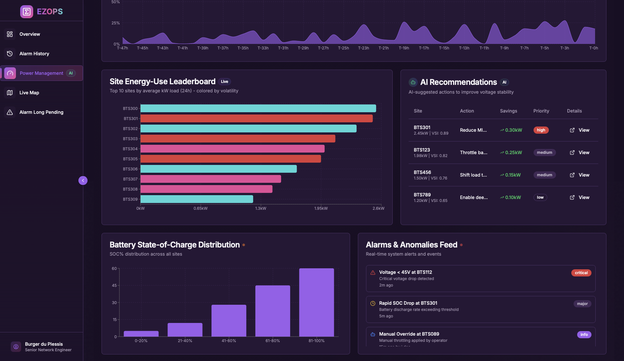Select the BTS300 bar in leaderboard
Image resolution: width=624 pixels, height=361 pixels.
(258, 108)
